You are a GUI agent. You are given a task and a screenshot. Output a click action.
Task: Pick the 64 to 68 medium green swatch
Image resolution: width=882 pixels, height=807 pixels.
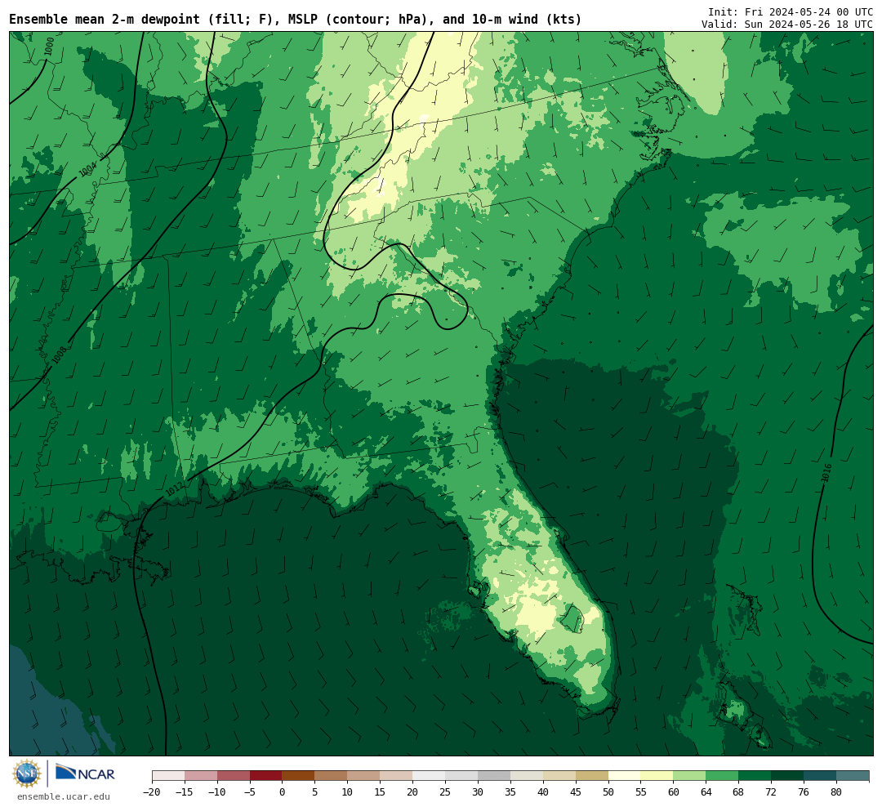(723, 776)
